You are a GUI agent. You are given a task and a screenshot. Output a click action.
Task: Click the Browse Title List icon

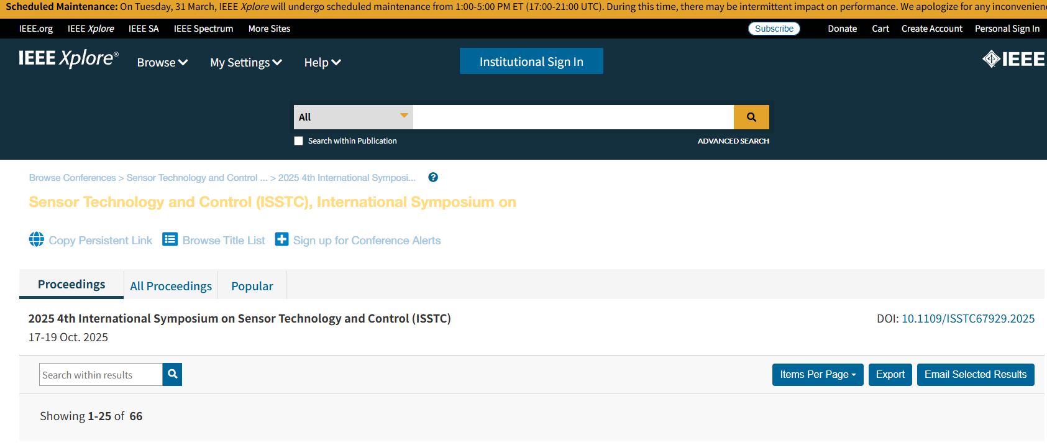tap(170, 239)
